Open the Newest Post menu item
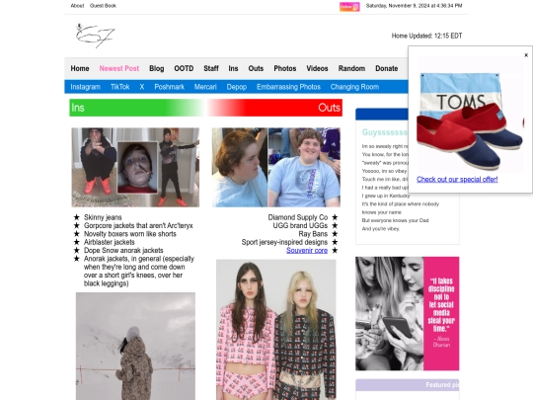The width and height of the screenshot is (533, 400). pos(119,68)
